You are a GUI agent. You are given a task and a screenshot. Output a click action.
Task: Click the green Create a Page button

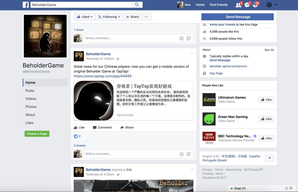tap(37, 134)
